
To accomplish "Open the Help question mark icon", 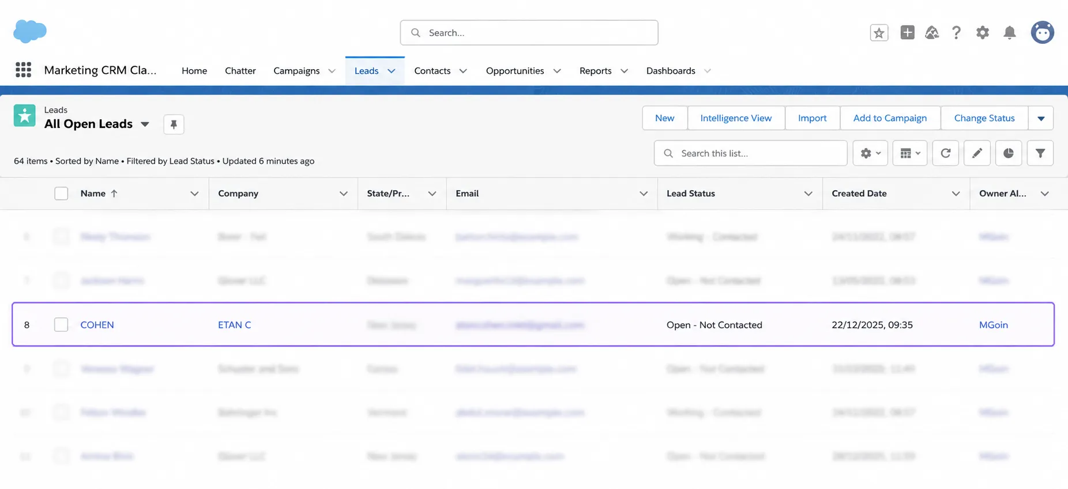I will point(956,33).
